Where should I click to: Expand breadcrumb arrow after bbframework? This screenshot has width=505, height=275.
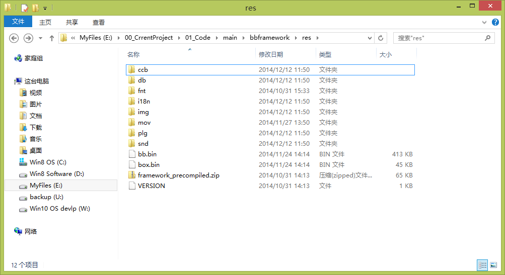(296, 38)
